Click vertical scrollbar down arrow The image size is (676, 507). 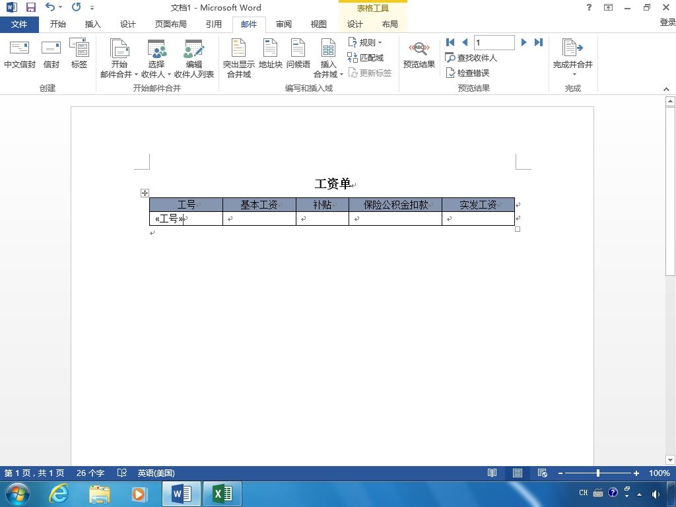670,459
